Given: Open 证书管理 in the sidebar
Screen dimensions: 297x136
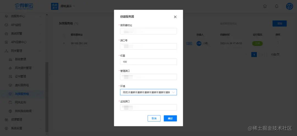Looking at the screenshot, I should tap(20, 76).
